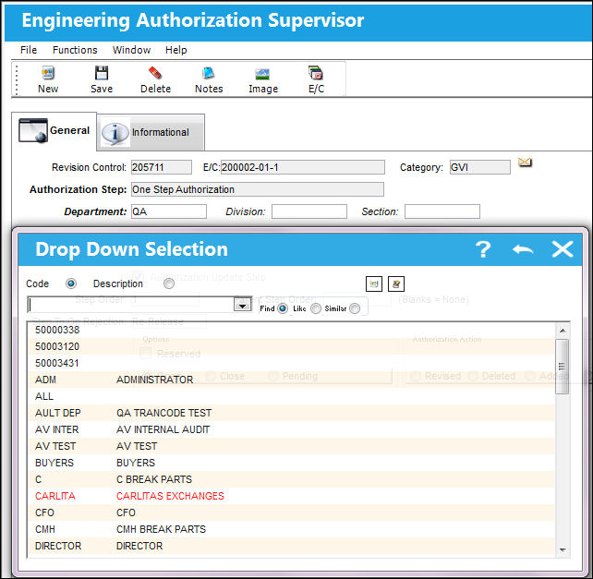Click the New toolbar icon
Screen dimensions: 593x579
click(48, 73)
